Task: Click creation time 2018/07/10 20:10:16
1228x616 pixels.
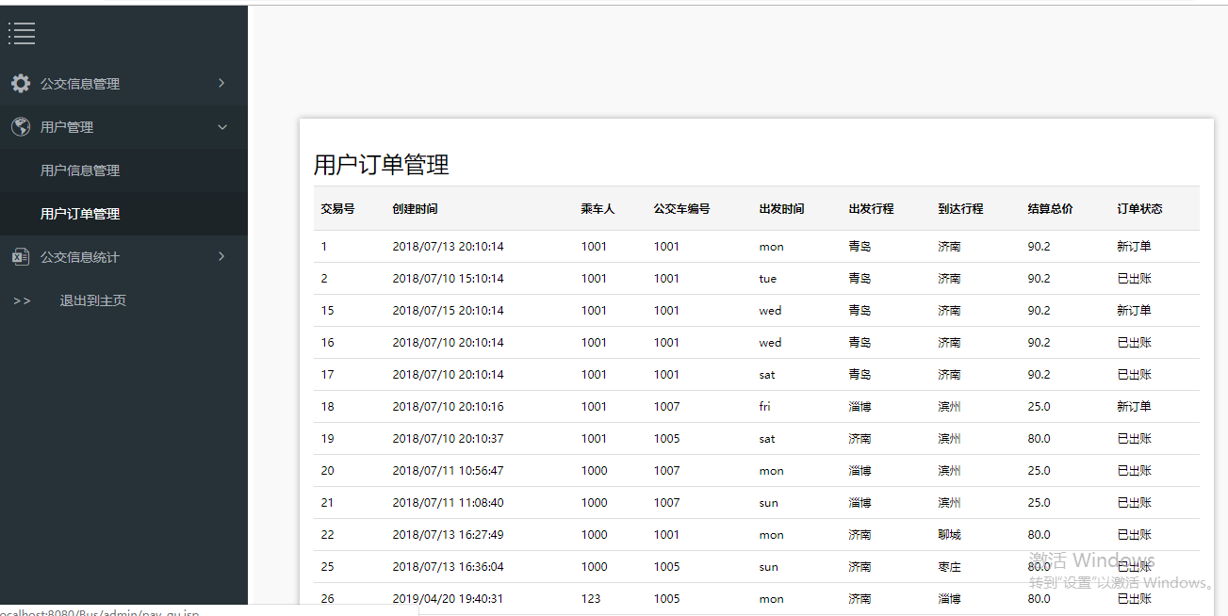Action: pos(448,407)
